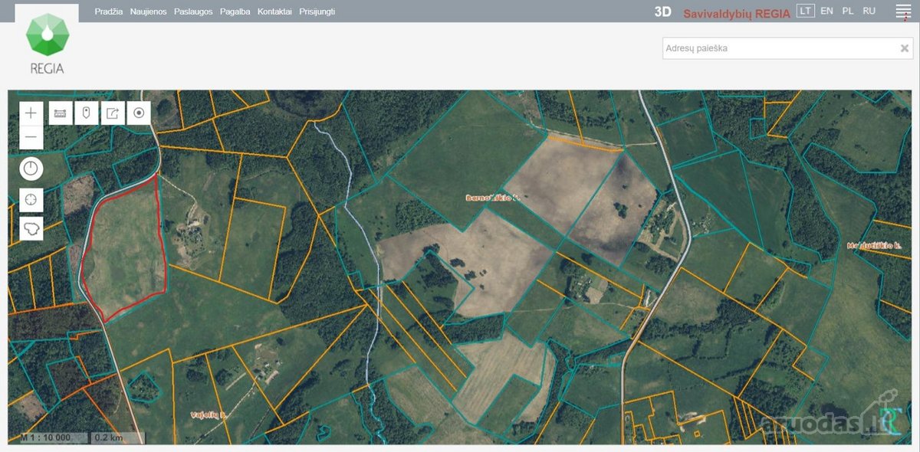
Task: Open the Paslaugos menu item
Action: [193, 11]
